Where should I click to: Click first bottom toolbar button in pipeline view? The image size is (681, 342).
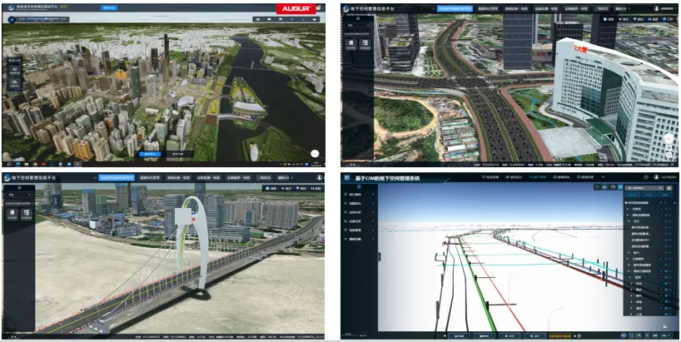pyautogui.click(x=460, y=335)
